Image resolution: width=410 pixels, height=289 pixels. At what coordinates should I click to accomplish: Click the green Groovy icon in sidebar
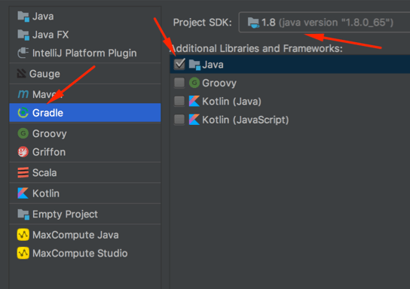point(23,133)
